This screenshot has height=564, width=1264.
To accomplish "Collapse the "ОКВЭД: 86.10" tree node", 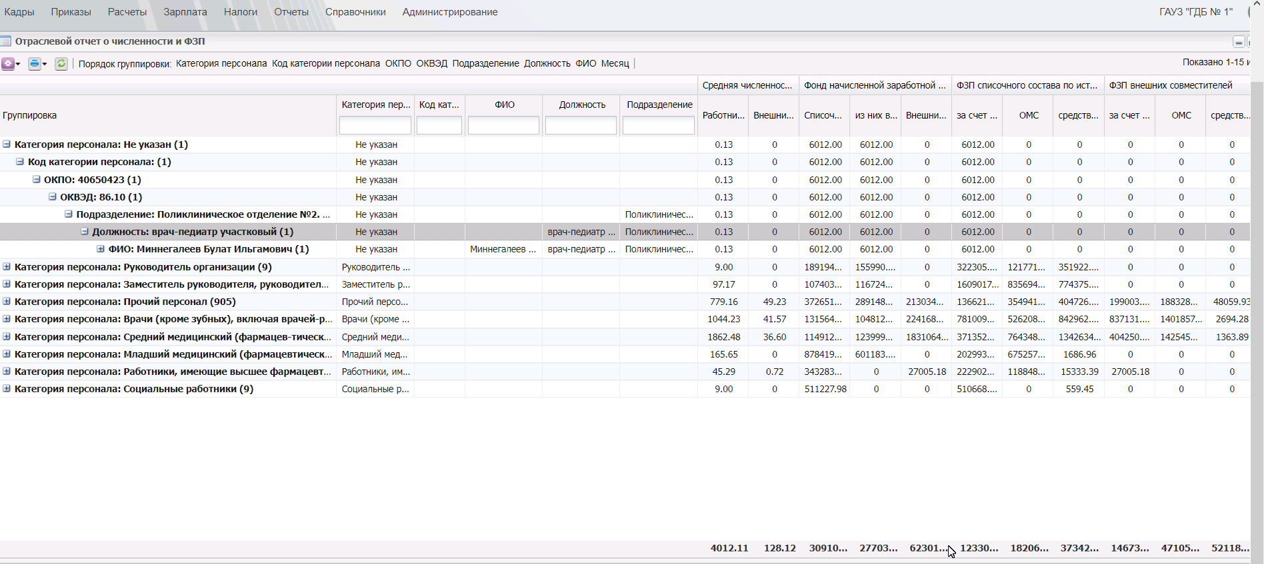I will coord(53,196).
